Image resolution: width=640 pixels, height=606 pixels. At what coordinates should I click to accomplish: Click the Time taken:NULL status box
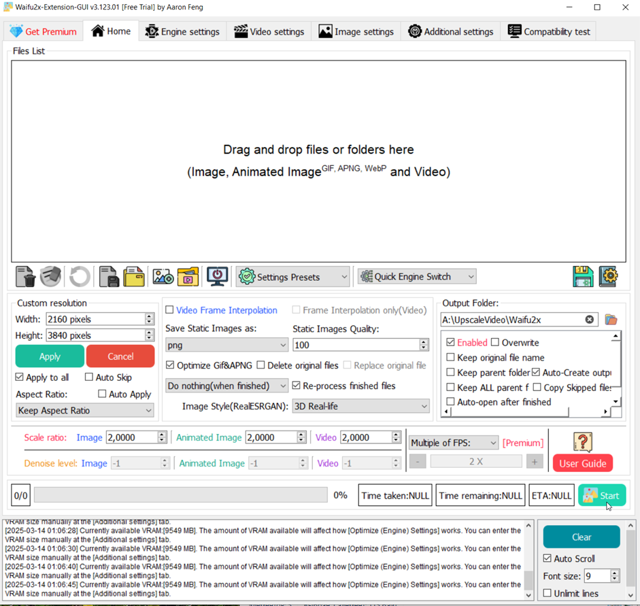[395, 495]
